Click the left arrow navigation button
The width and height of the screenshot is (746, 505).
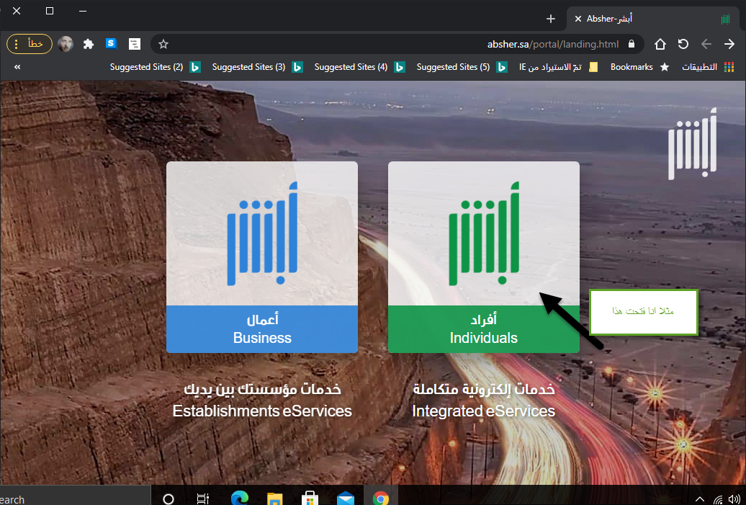tap(706, 44)
